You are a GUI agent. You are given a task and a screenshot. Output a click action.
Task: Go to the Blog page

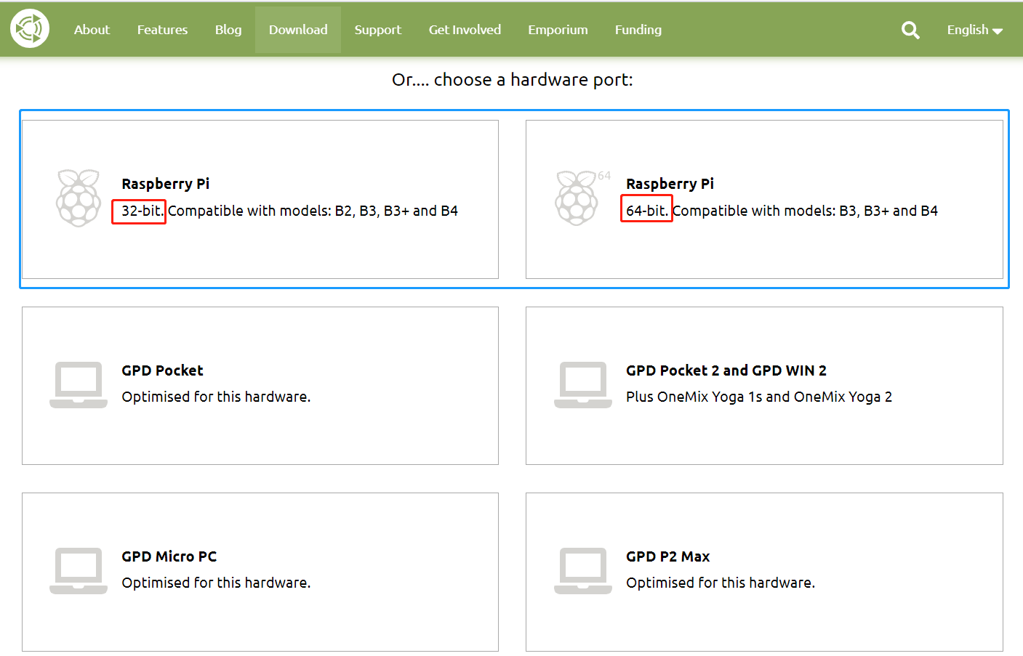click(228, 30)
